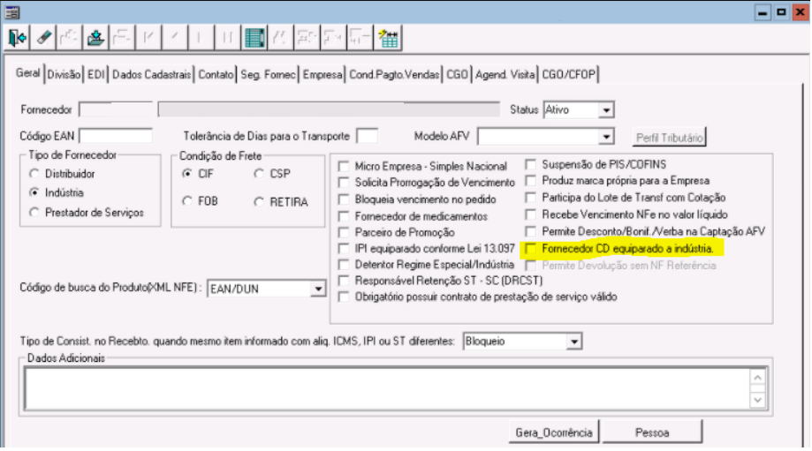Check Detentor Regime Especial/Indústria
Viewport: 812px width, 451px height.
[344, 265]
